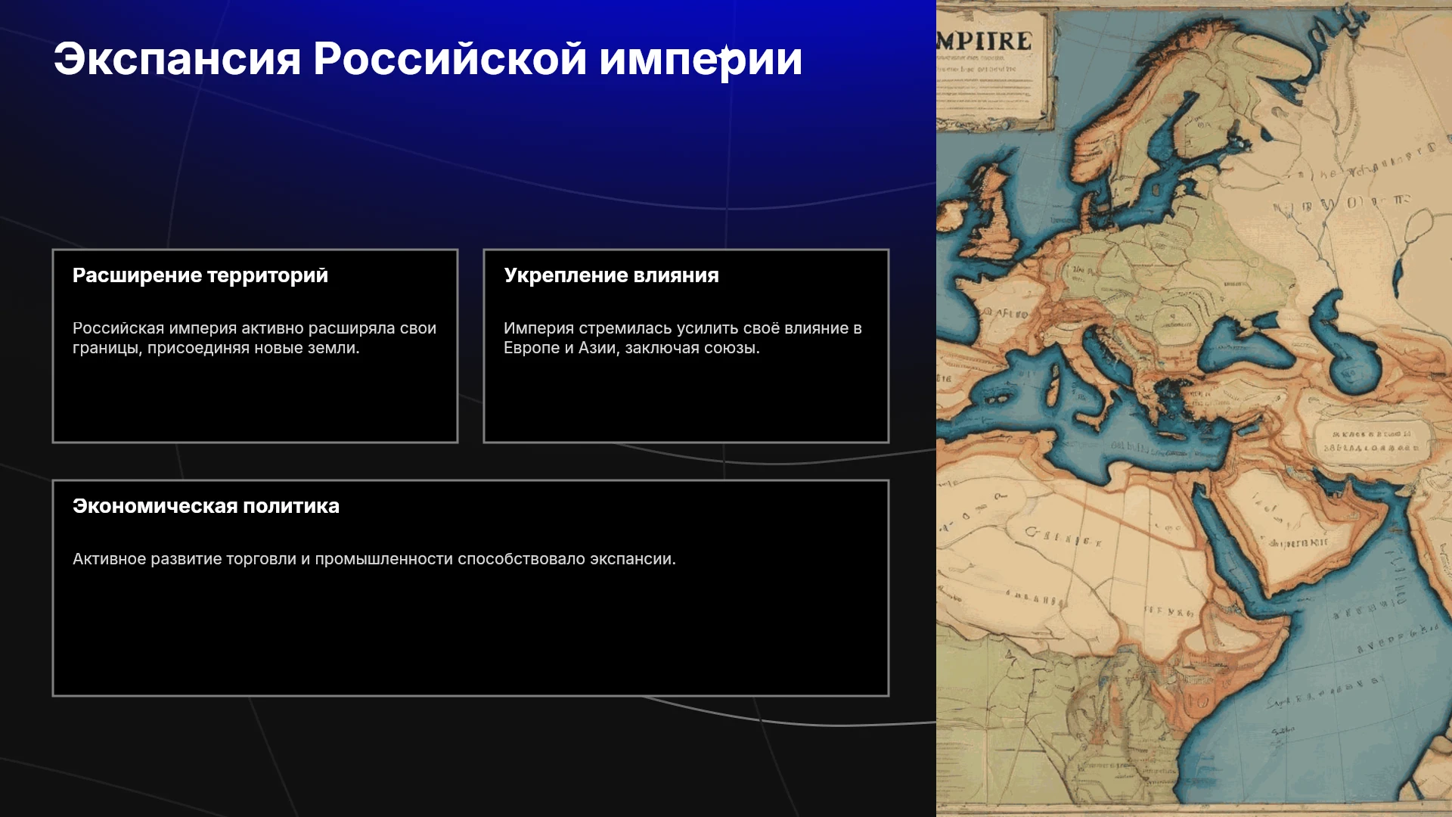This screenshot has width=1452, height=817.
Task: Click the "Расширение территорий" card heading
Action: click(200, 275)
